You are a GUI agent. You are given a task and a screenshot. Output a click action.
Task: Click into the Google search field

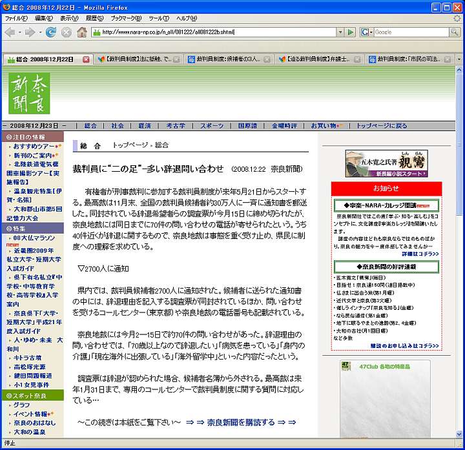[x=410, y=32]
